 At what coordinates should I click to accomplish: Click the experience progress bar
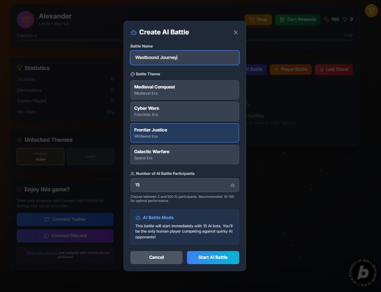185,40
